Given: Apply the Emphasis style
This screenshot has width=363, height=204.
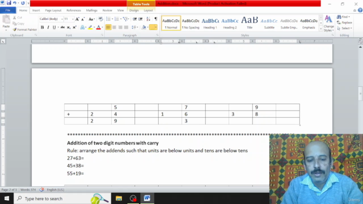Looking at the screenshot, I should 309,23.
